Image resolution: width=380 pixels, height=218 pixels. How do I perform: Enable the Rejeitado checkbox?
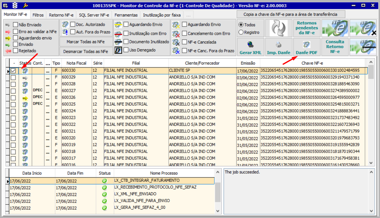click(x=15, y=51)
